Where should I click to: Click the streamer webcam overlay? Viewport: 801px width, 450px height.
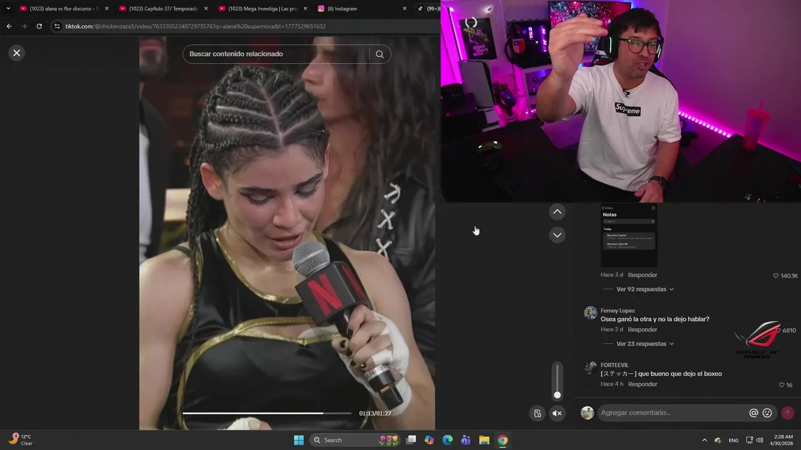point(621,101)
